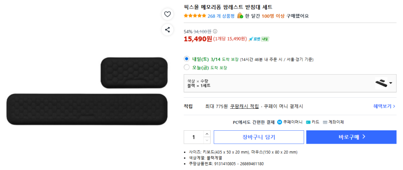Open the 268 product reviews link
The image size is (403, 170).
pos(221,16)
